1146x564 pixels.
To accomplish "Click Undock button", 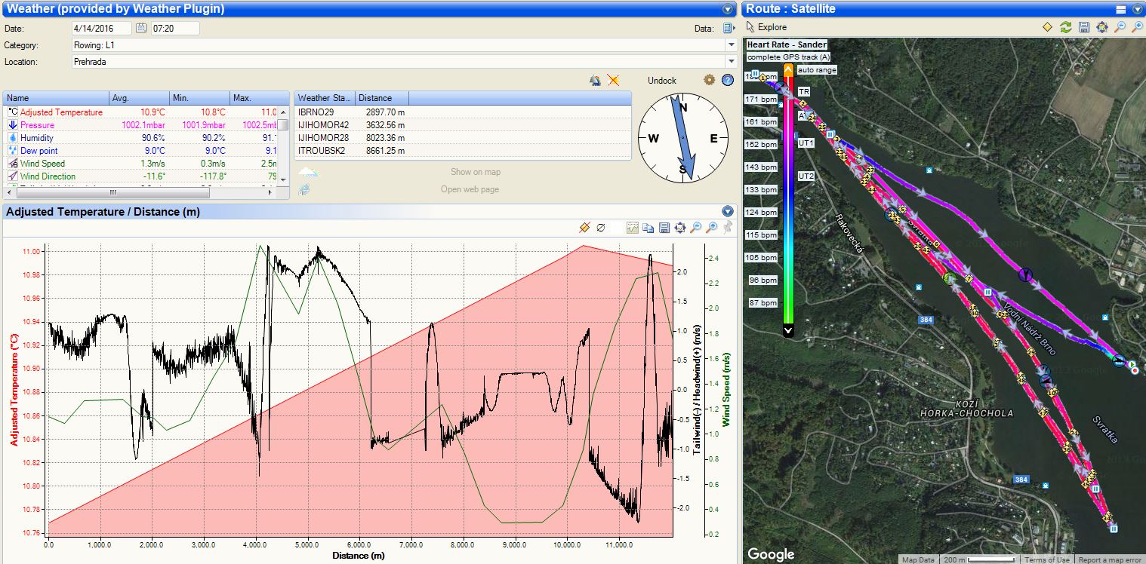I will point(662,81).
